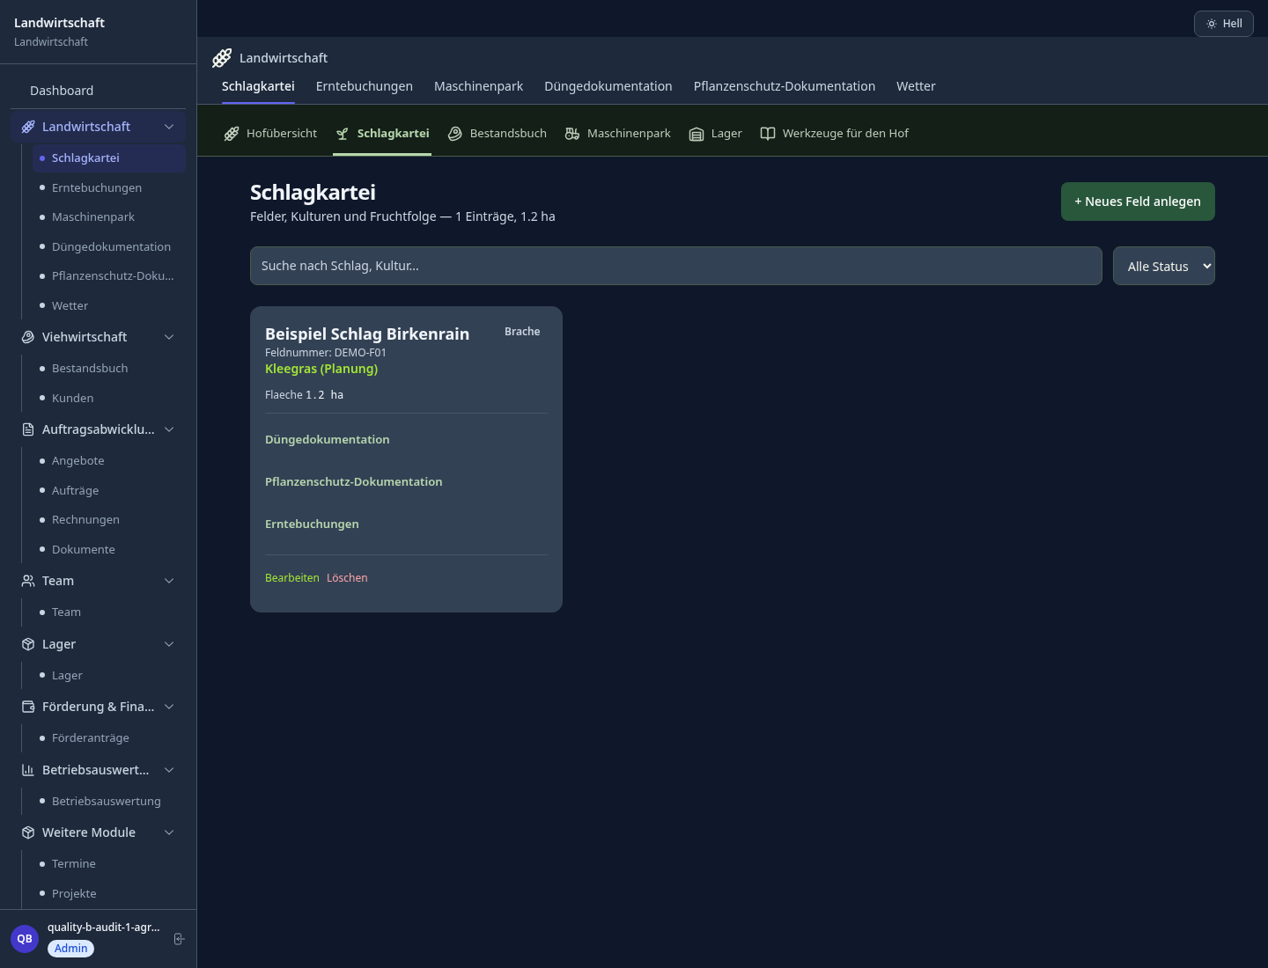
Task: Click the Neues Feld anlegen button
Action: click(x=1138, y=202)
